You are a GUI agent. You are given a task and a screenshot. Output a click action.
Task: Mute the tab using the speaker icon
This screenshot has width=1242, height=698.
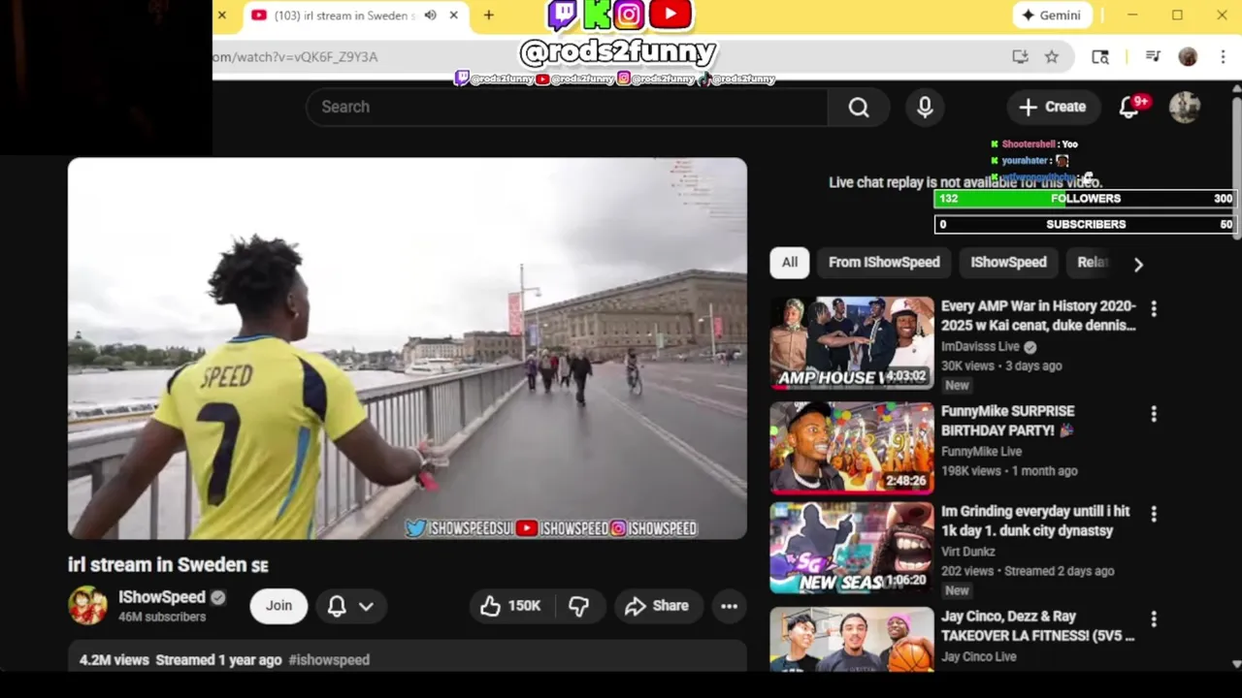[430, 16]
